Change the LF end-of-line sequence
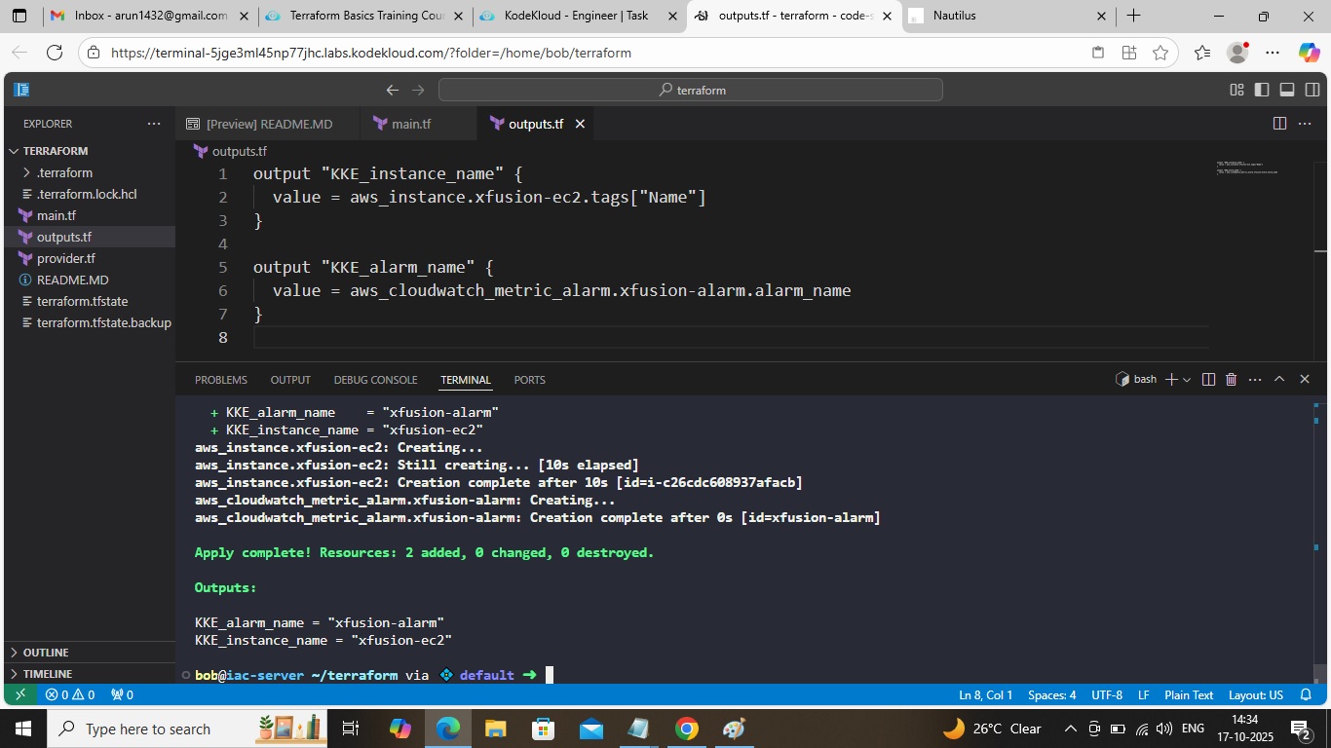1331x748 pixels. pos(1144,695)
